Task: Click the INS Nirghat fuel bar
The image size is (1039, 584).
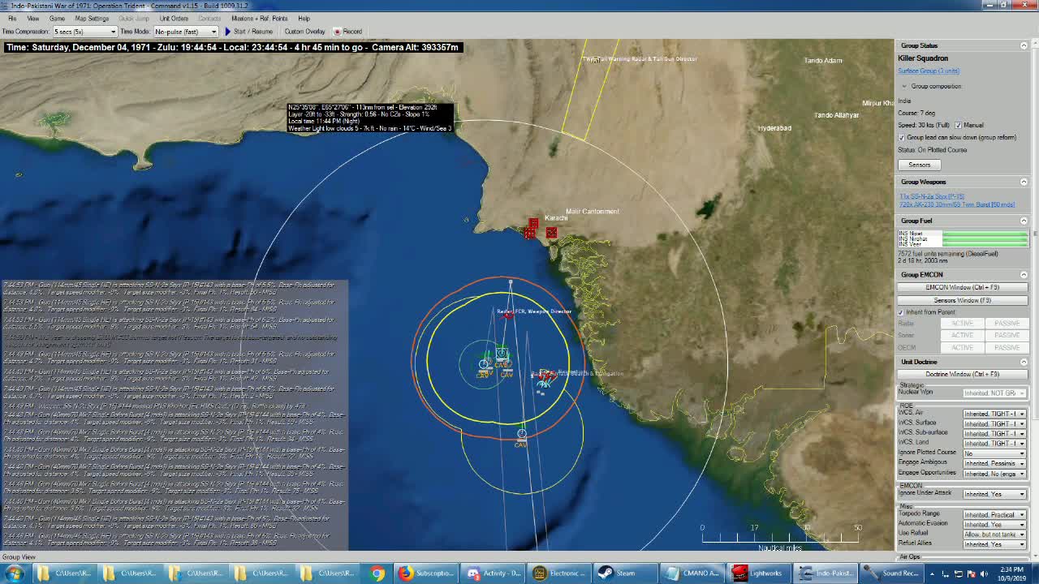Action: (985, 239)
